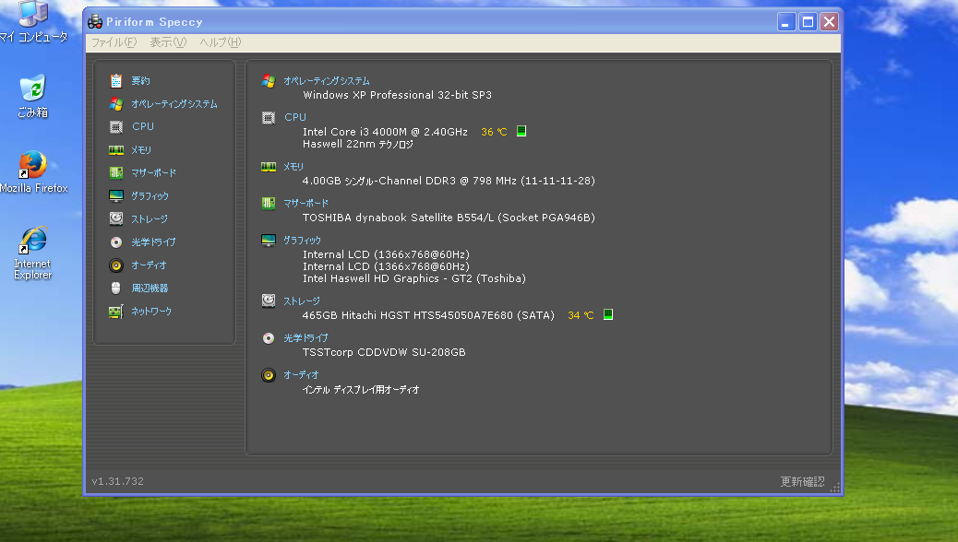Open the 表示(V) menu
This screenshot has height=542, width=958.
[x=168, y=42]
